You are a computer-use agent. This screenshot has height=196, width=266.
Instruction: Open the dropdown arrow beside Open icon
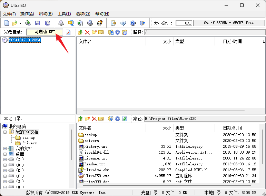click(20, 23)
